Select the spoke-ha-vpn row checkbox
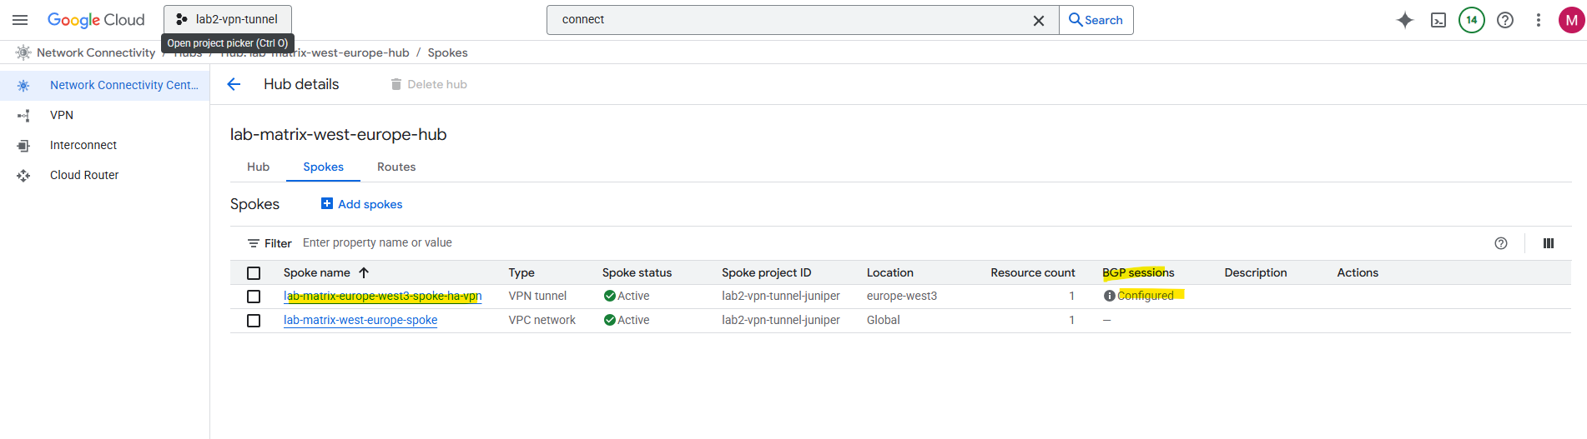The width and height of the screenshot is (1587, 439). pos(254,297)
